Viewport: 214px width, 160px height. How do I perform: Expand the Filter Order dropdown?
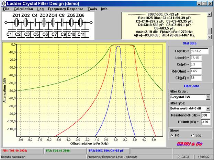[207, 97]
